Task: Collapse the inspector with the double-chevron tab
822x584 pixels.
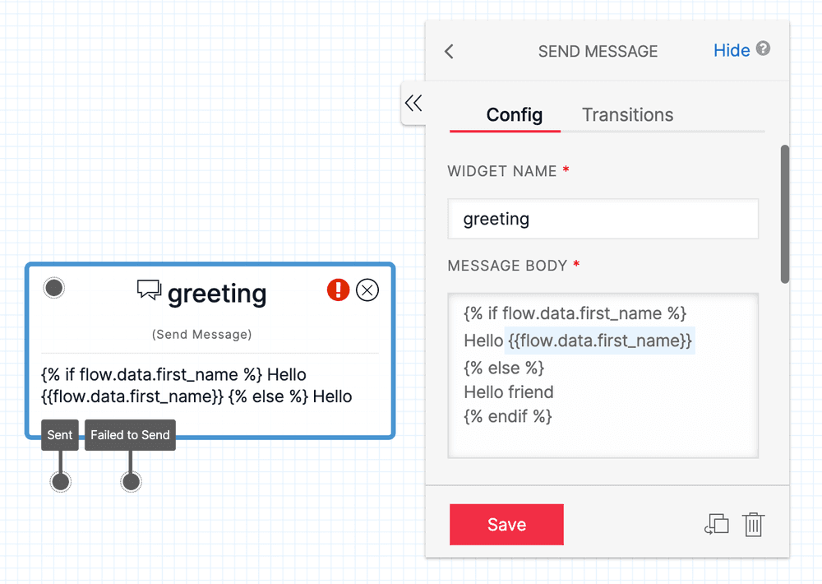Action: [413, 103]
